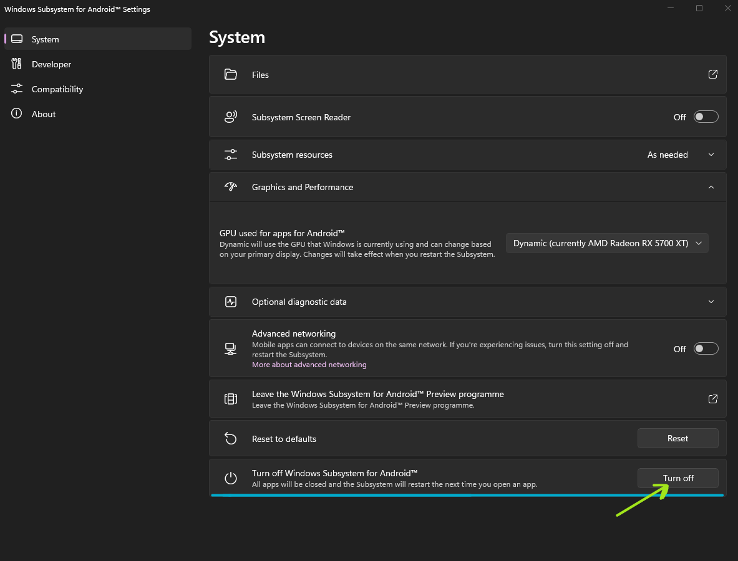Click the Files row label
This screenshot has width=738, height=561.
[x=260, y=75]
